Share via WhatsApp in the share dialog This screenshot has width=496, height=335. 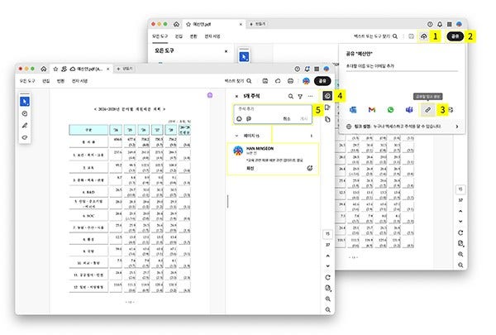391,109
